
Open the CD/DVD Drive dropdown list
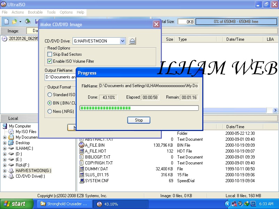(122, 41)
